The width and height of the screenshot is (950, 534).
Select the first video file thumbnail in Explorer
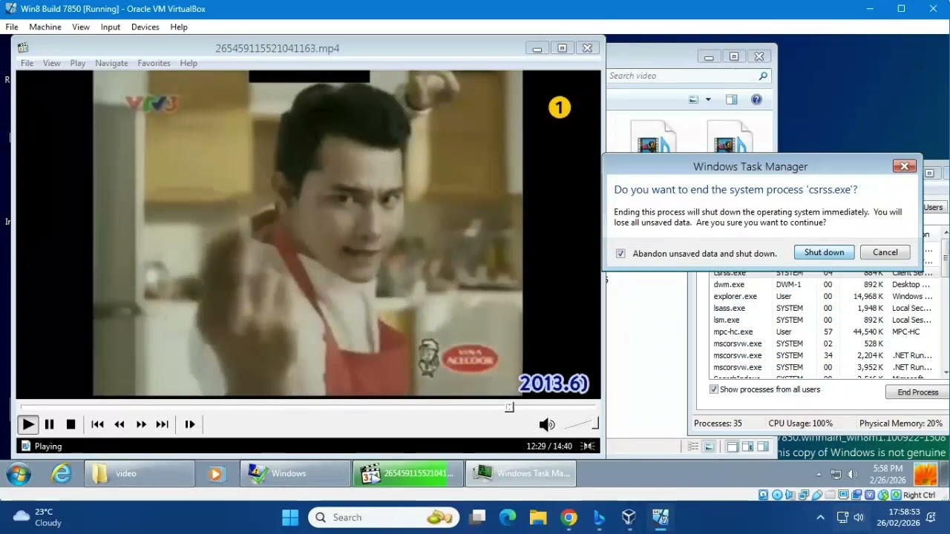pos(653,138)
